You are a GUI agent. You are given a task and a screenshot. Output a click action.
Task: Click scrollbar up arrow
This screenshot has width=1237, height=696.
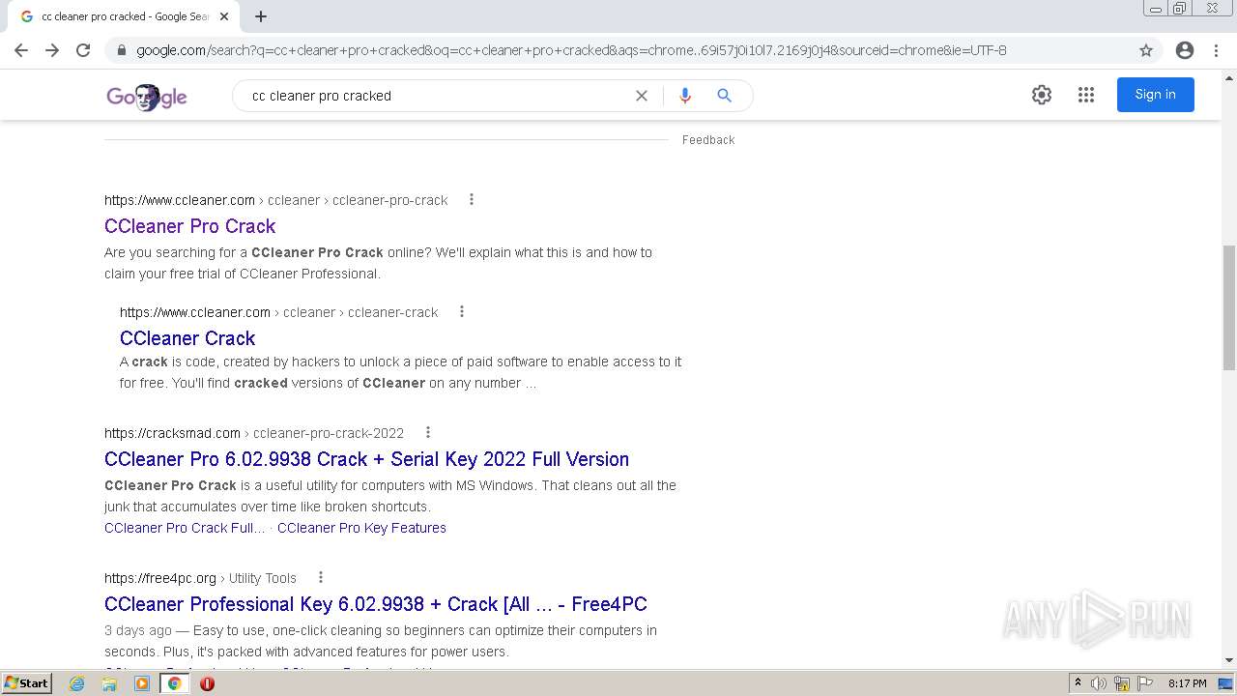(1229, 78)
